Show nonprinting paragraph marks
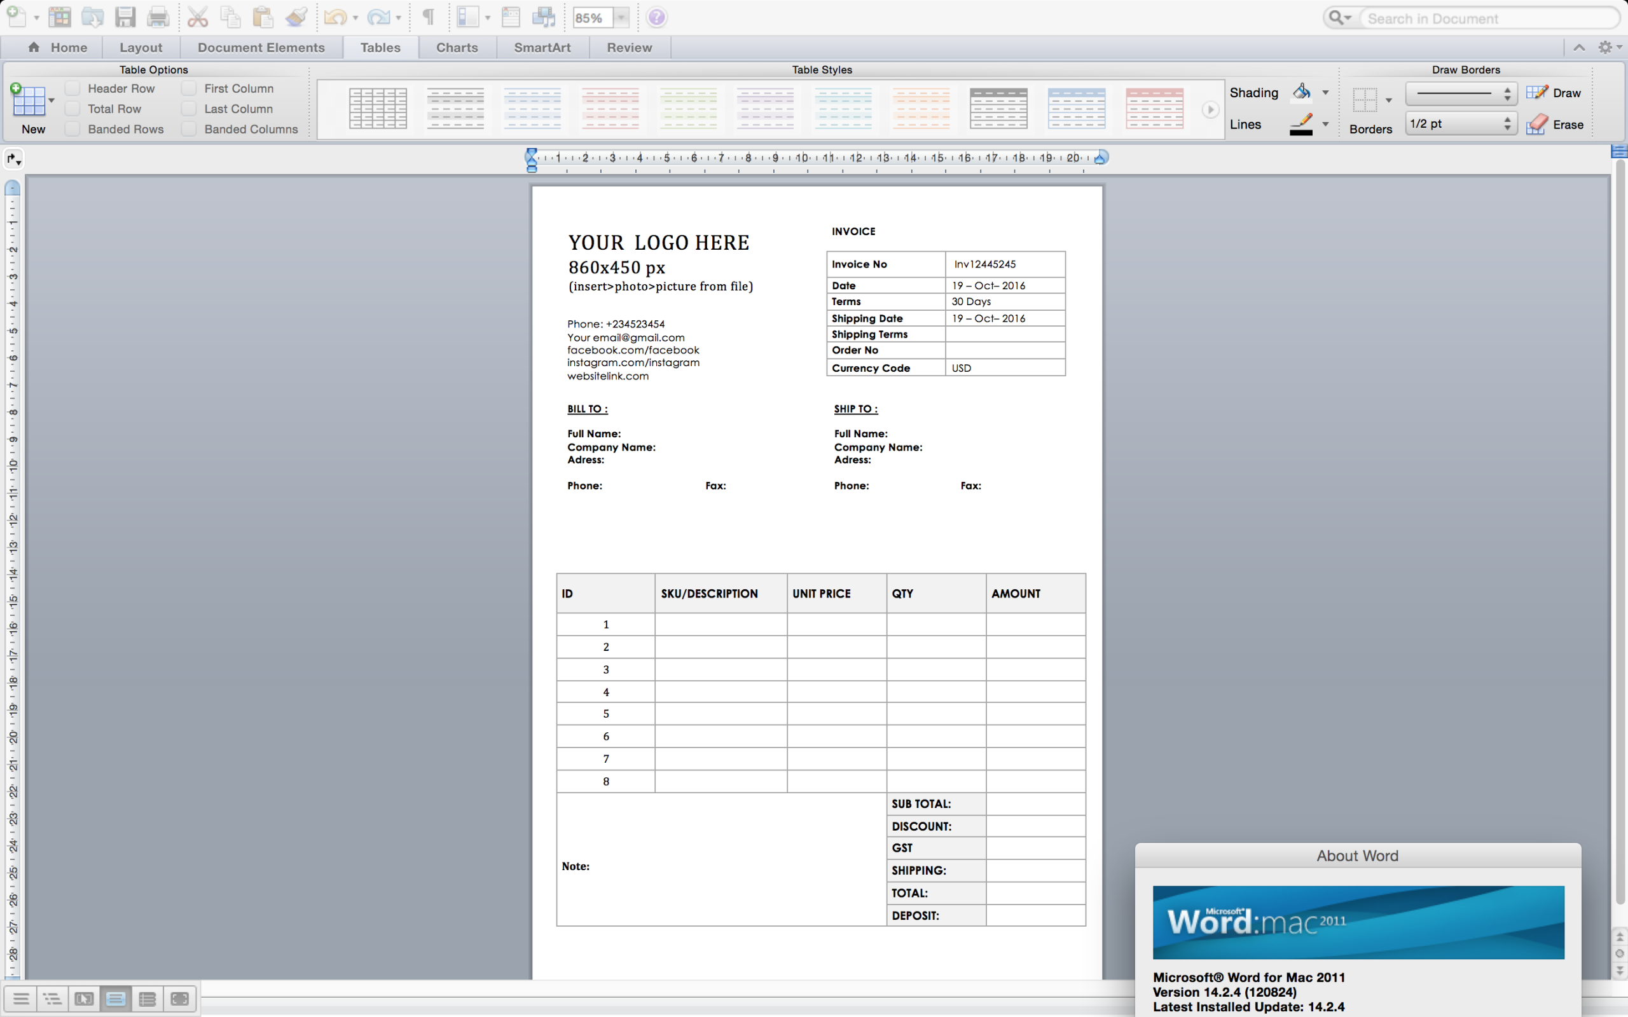This screenshot has width=1628, height=1017. click(x=428, y=17)
